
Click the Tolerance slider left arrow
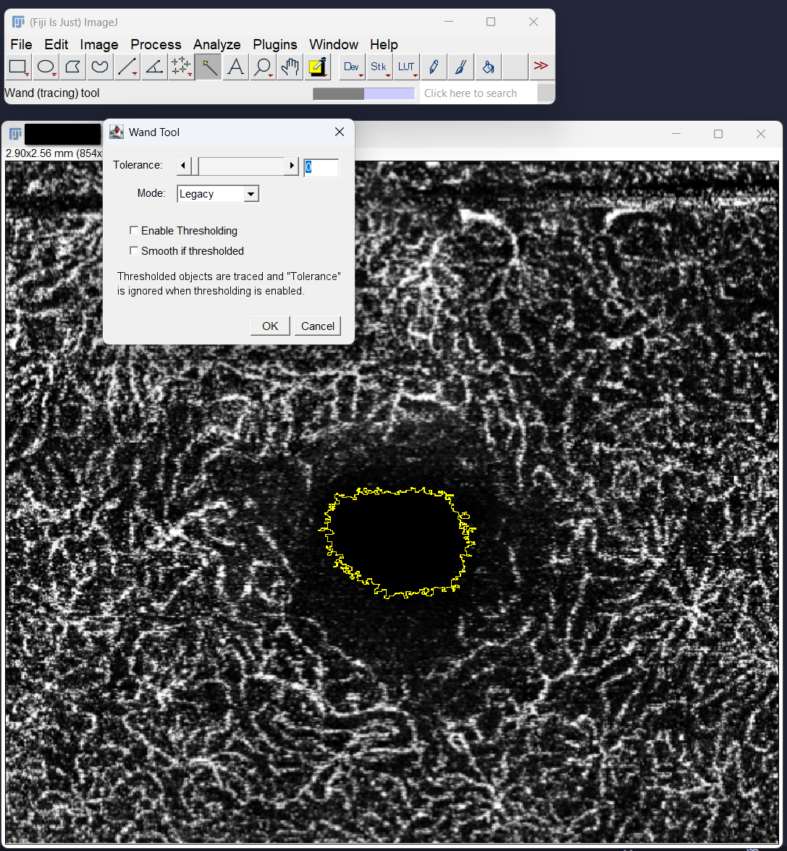coord(183,166)
